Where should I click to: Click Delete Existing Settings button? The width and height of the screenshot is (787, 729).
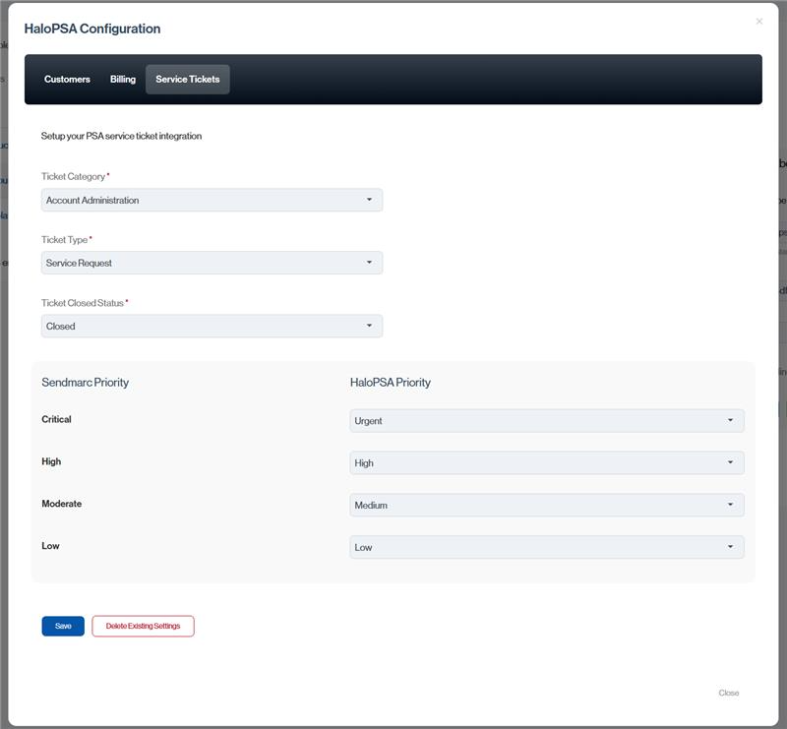[x=143, y=626]
